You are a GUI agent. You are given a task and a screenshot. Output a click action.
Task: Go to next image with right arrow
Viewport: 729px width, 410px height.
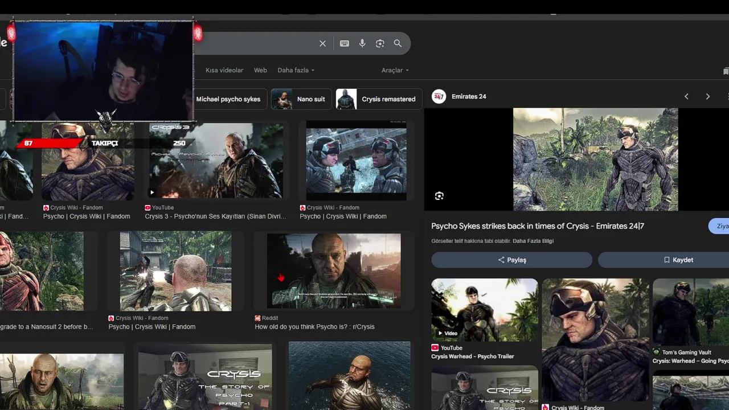tap(708, 96)
